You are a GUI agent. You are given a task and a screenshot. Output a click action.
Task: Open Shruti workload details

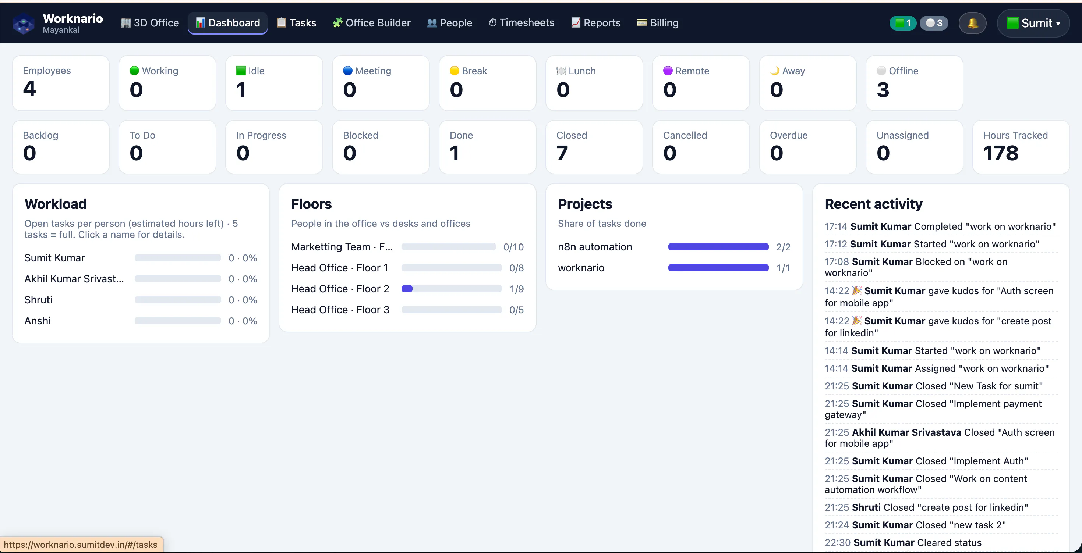coord(38,300)
